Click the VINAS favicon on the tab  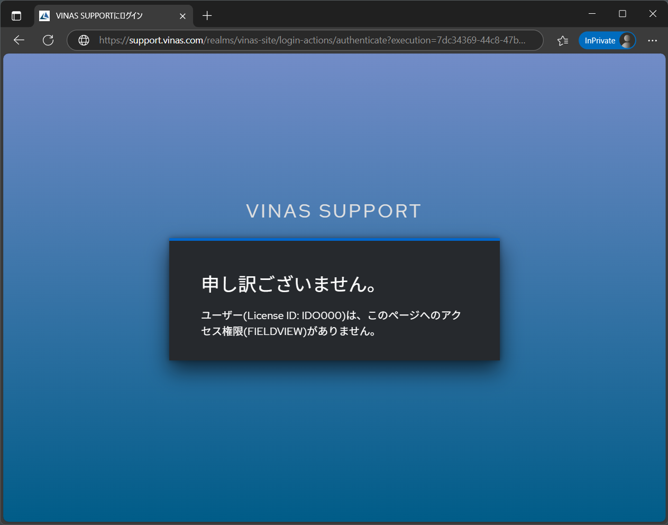[44, 16]
